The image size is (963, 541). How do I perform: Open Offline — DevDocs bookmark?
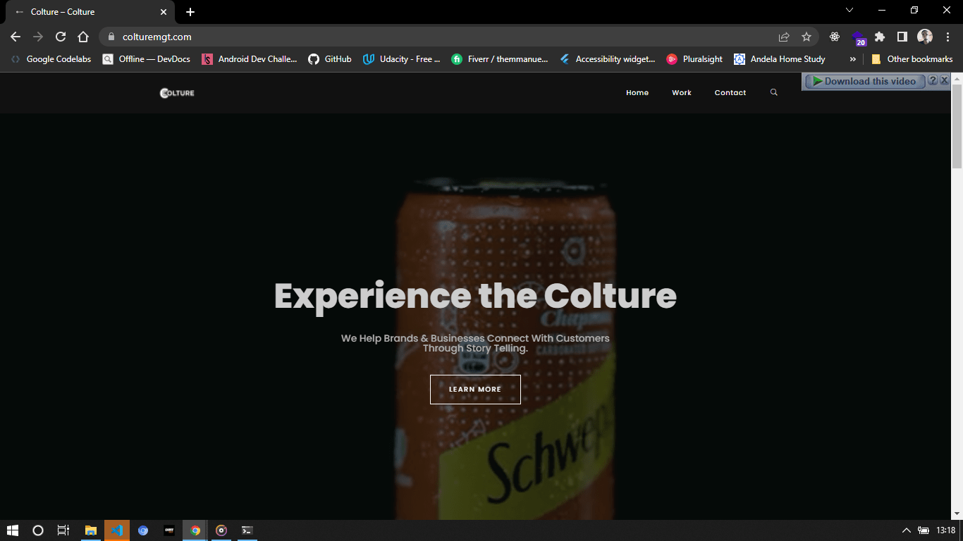147,59
